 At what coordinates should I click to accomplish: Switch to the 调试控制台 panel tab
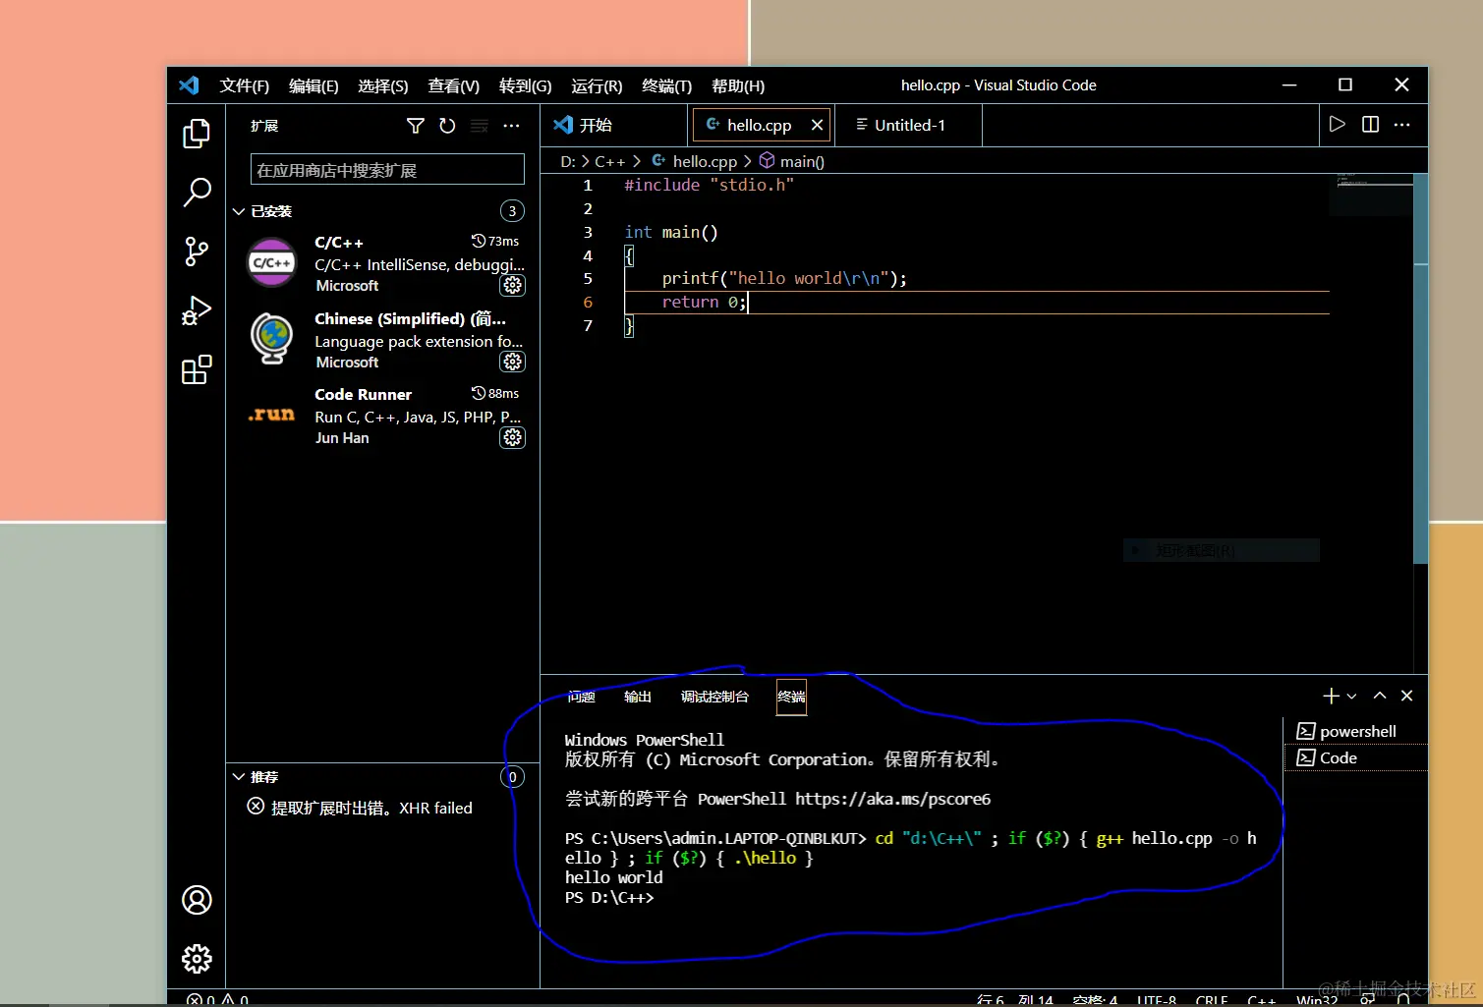pyautogui.click(x=714, y=697)
